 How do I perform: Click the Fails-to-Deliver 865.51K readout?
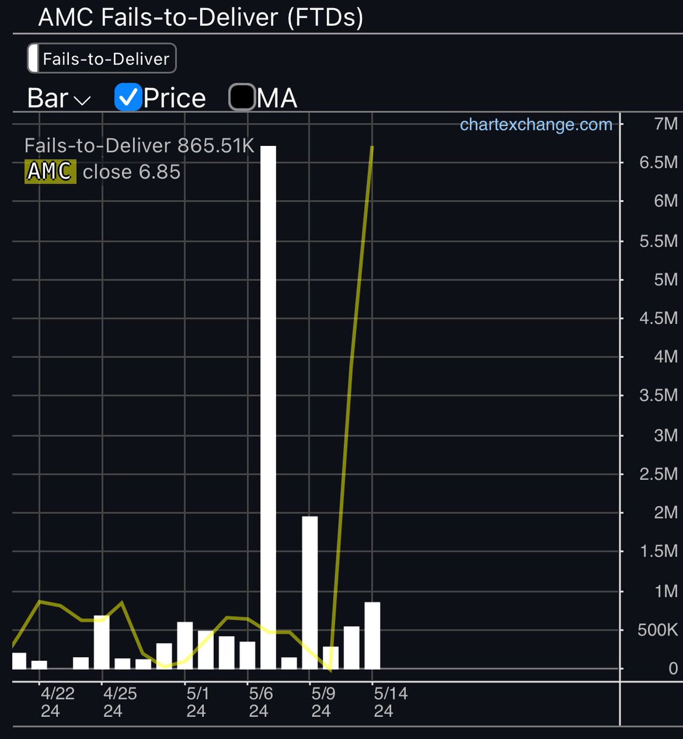[x=139, y=145]
